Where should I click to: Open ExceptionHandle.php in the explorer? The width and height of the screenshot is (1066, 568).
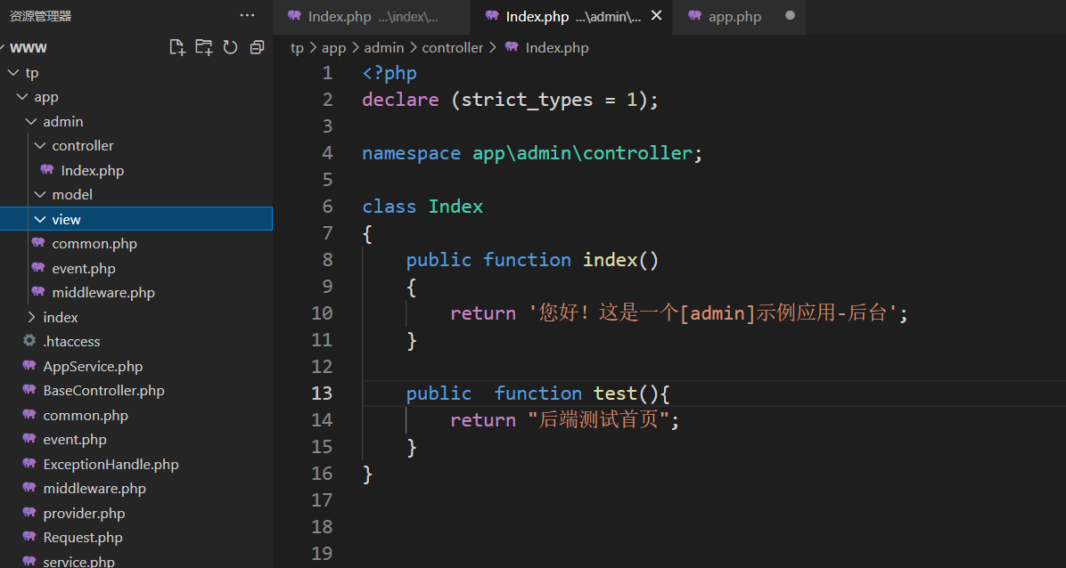pos(111,464)
